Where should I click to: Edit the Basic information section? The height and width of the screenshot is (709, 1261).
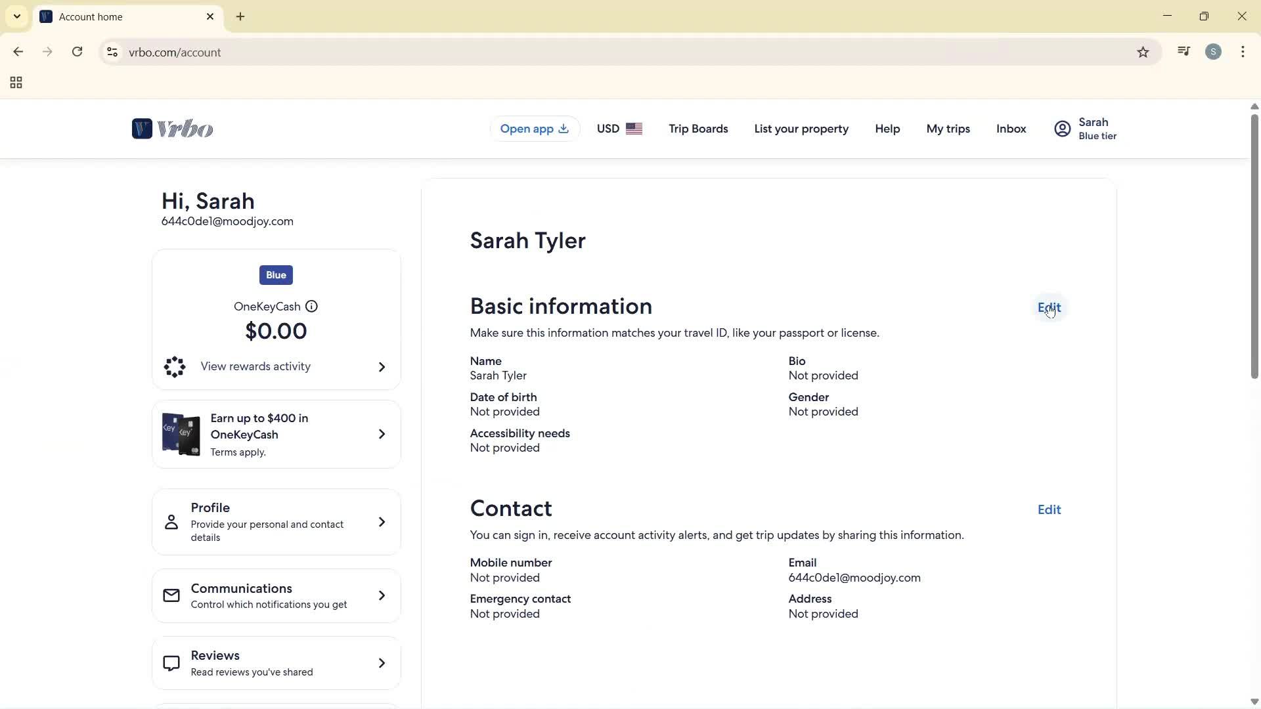1048,307
